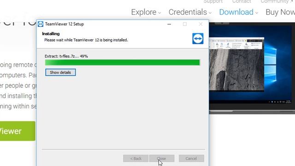
Task: Click the maximize button of setup window
Action: (185, 24)
